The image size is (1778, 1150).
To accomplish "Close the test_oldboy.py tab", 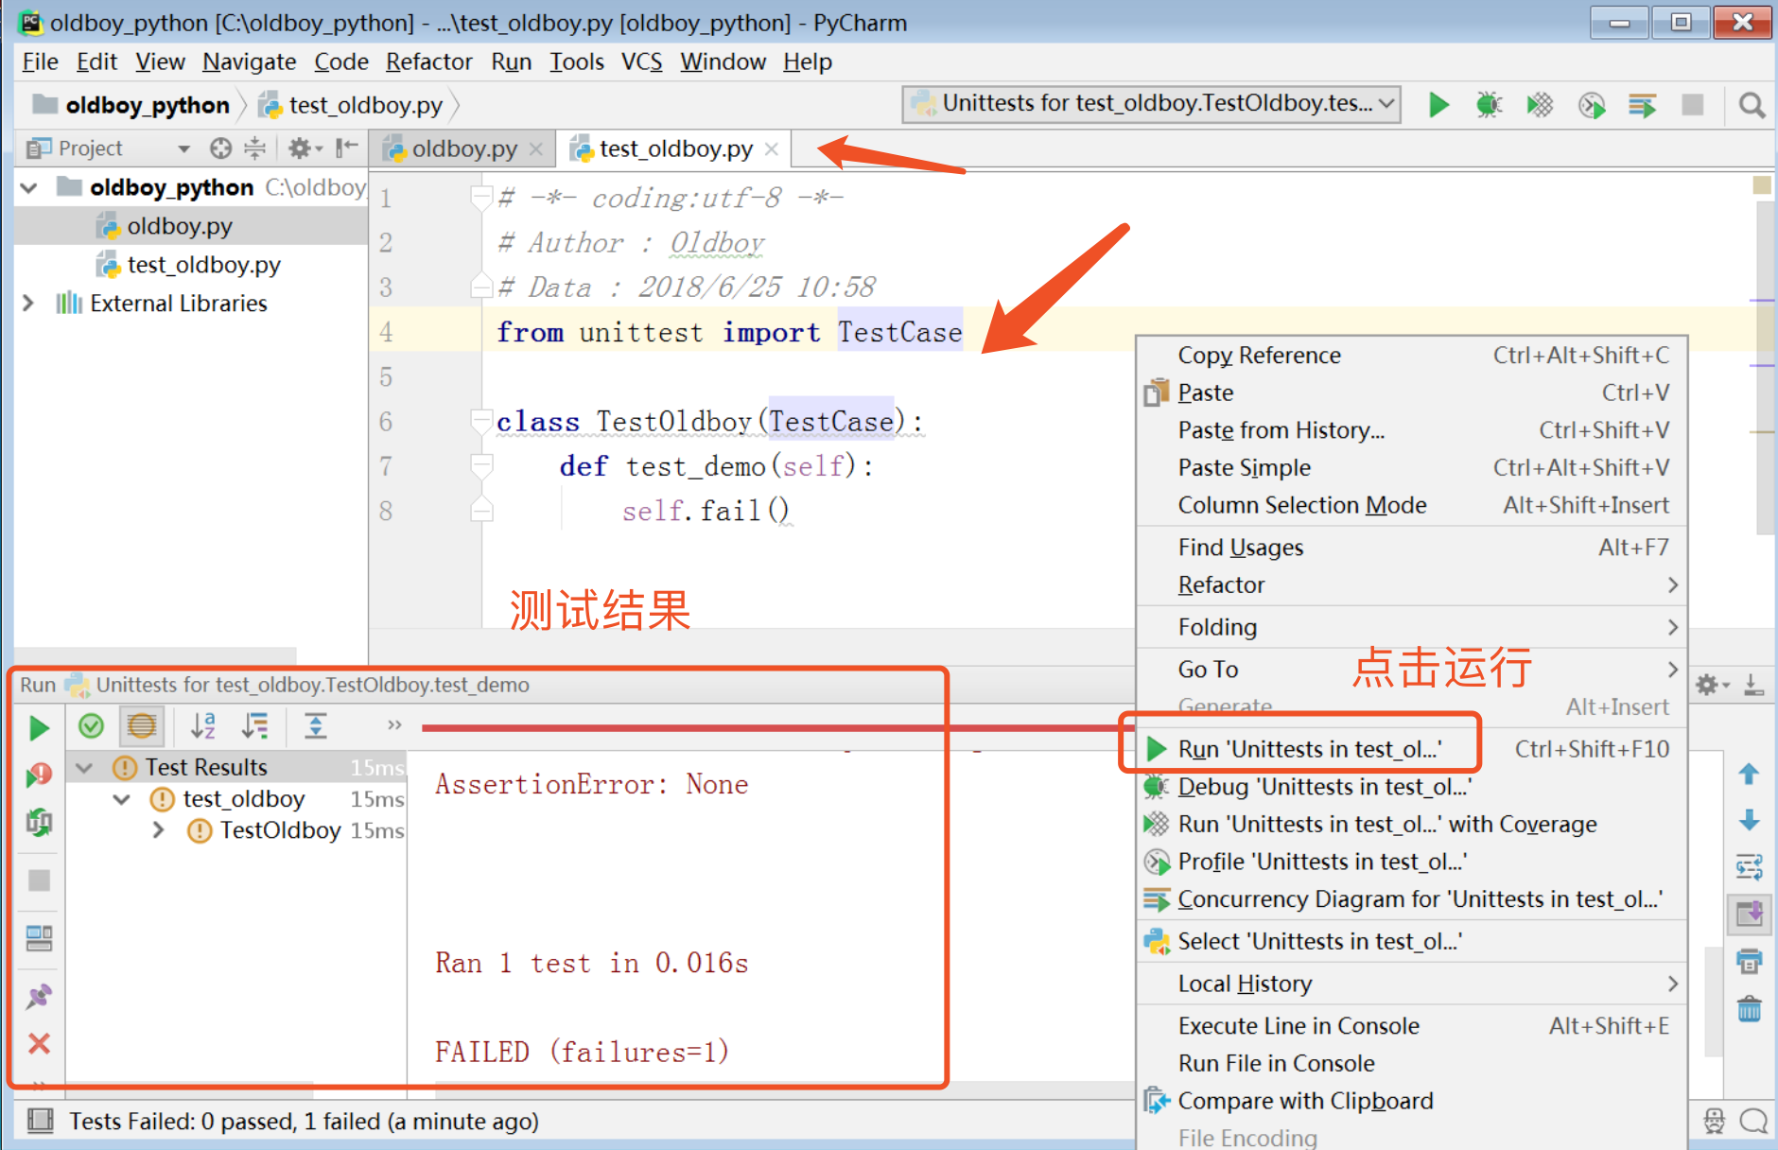I will 772,149.
